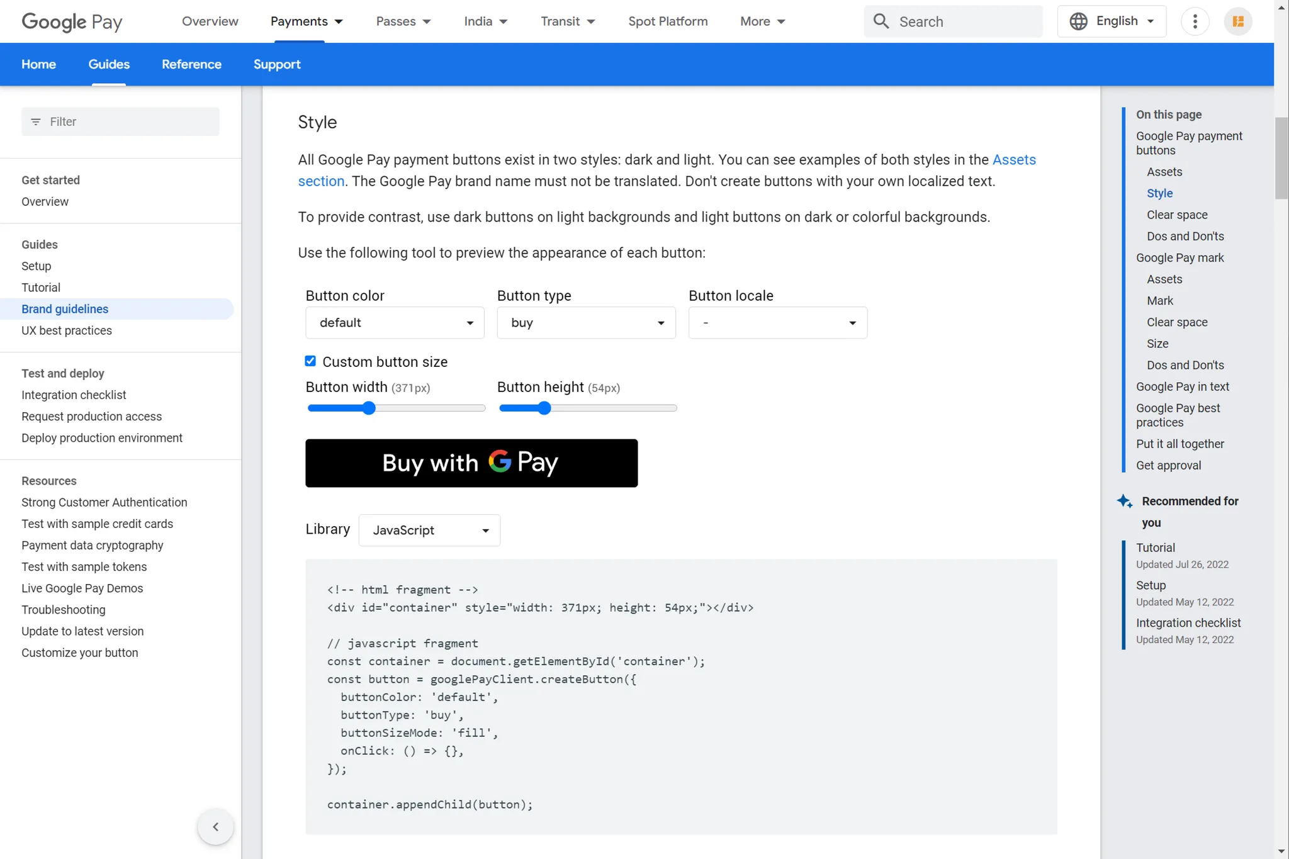Select Spot Platform in the top menu
The image size is (1289, 859).
click(x=668, y=21)
